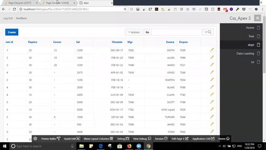Image resolution: width=266 pixels, height=150 pixels.
Task: Click the CLARK row edit pencil
Action: coord(212,95)
